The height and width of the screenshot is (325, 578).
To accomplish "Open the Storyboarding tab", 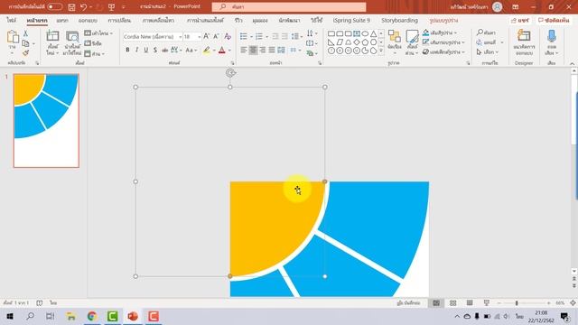I will click(x=399, y=20).
